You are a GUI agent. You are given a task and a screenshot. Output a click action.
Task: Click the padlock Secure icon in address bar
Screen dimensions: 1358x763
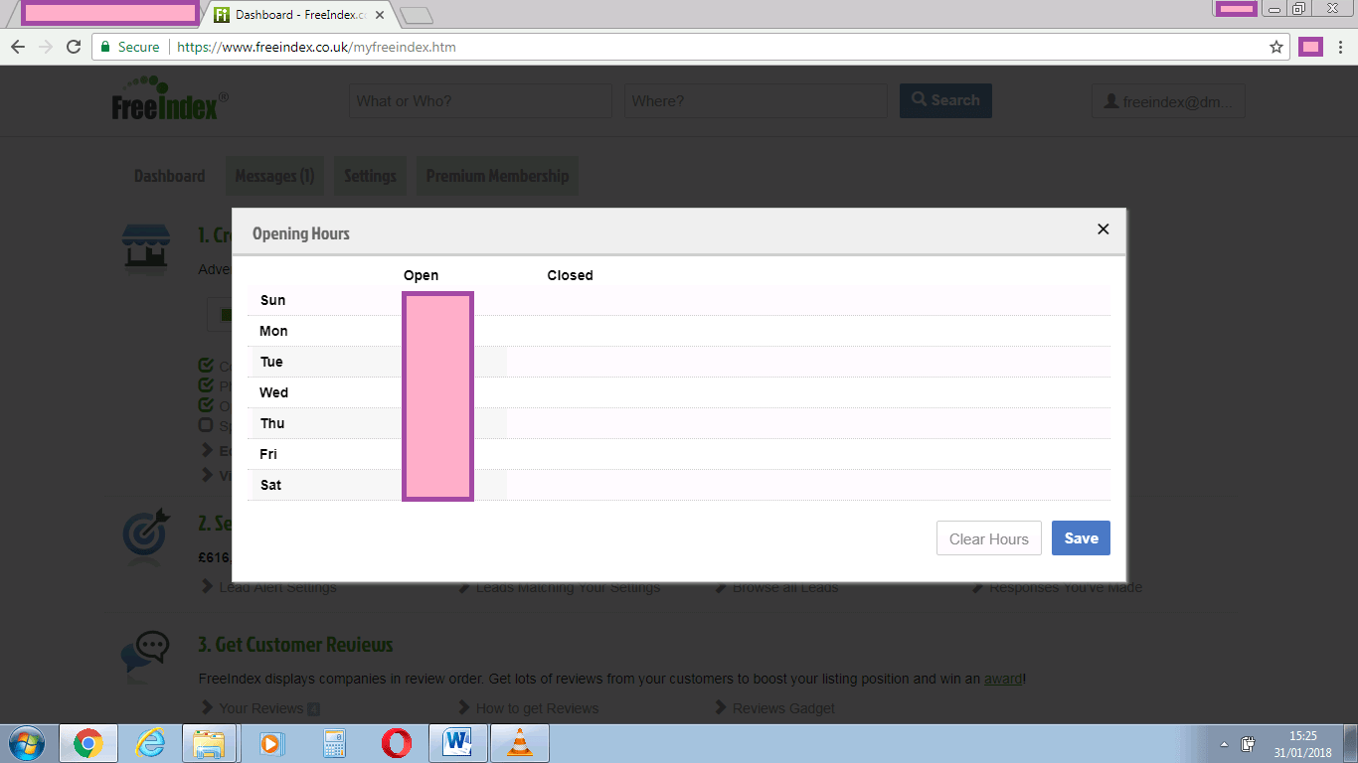(x=105, y=46)
